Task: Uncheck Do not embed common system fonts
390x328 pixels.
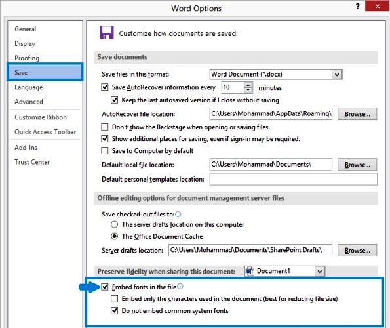Action: [115, 310]
